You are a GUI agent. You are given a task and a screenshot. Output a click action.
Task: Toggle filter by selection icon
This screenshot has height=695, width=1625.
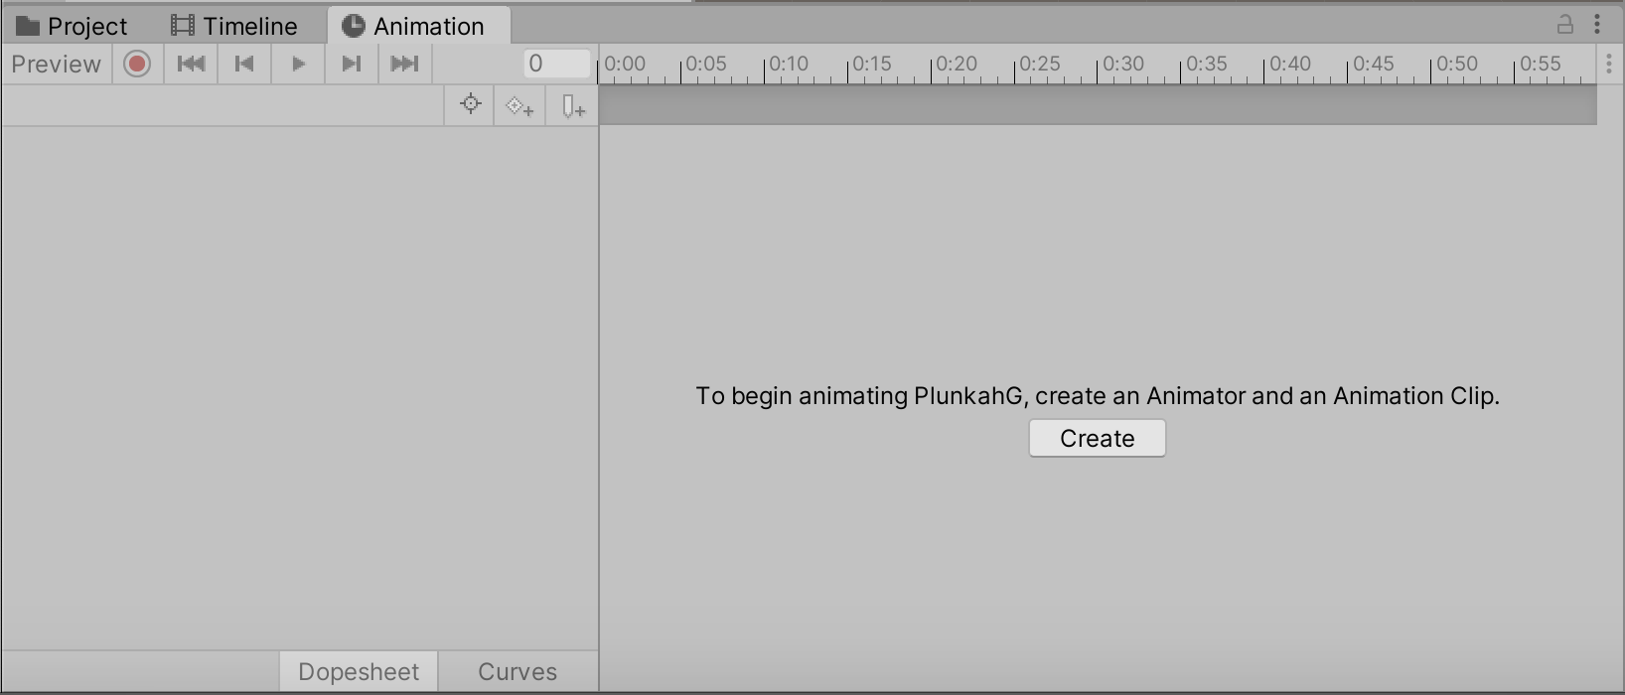pyautogui.click(x=471, y=105)
